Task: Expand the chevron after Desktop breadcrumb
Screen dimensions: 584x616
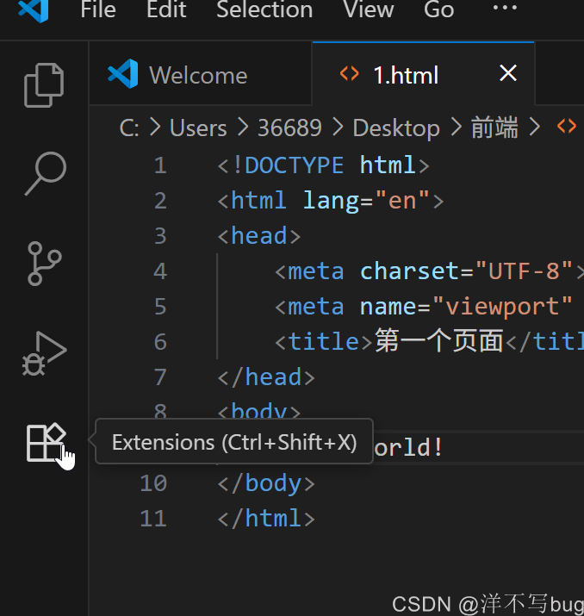Action: 456,128
